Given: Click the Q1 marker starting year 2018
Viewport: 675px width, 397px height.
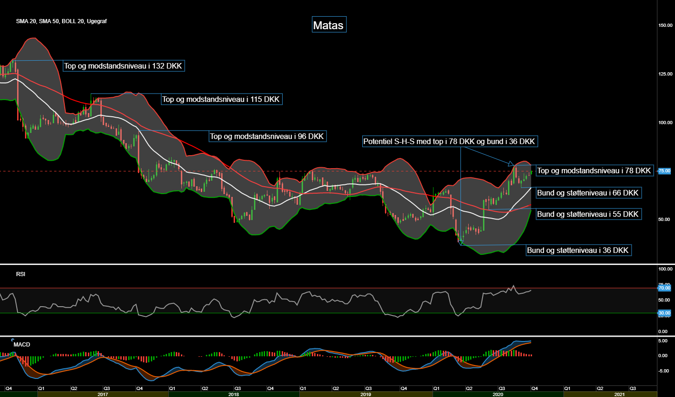Looking at the screenshot, I should [x=172, y=389].
